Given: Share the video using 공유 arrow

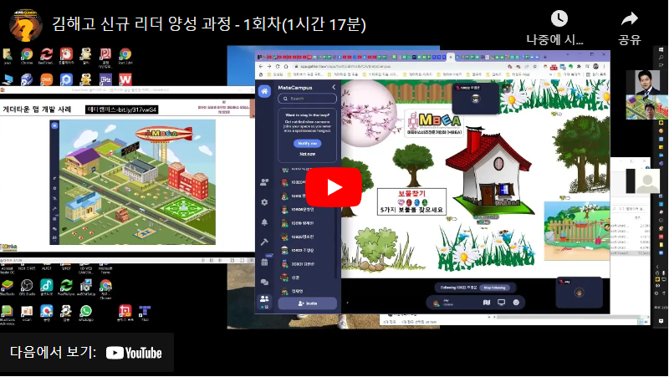Looking at the screenshot, I should click(x=630, y=28).
